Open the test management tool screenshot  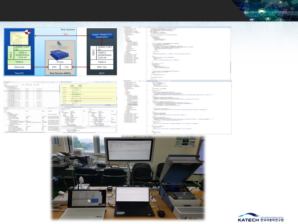(60, 107)
